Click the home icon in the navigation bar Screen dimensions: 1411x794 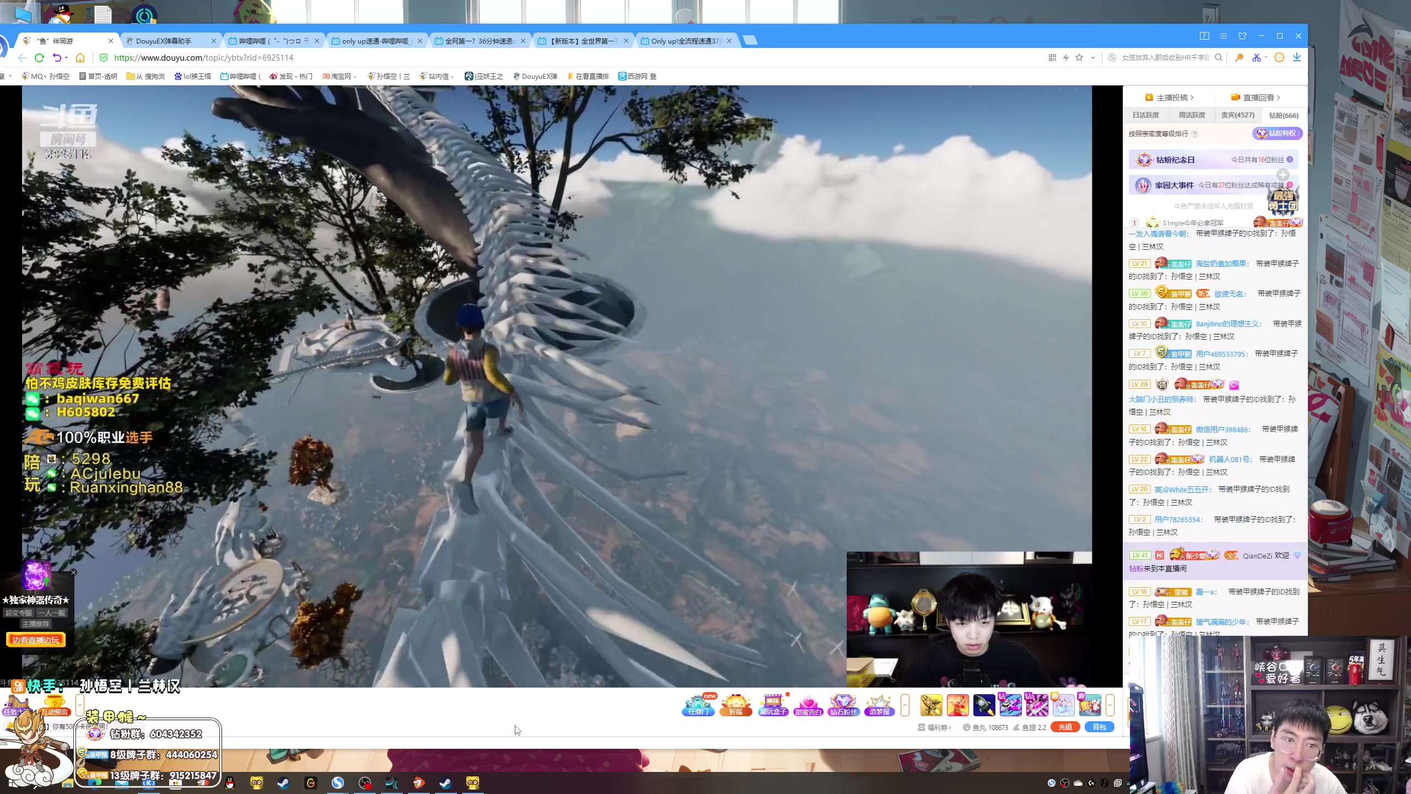pos(80,57)
